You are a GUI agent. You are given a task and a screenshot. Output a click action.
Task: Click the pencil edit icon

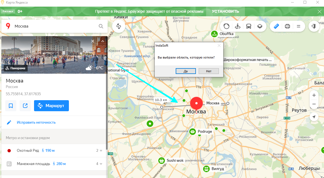click(x=9, y=122)
